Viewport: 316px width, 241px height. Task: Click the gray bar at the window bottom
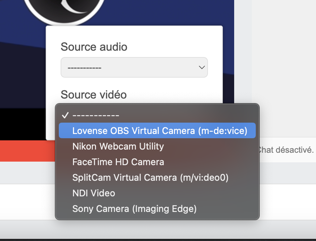(158, 229)
